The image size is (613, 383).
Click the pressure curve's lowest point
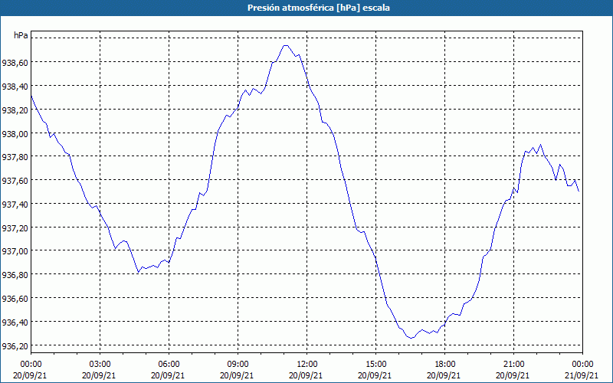coord(411,338)
